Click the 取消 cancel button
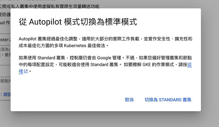This screenshot has width=219, height=127. [129, 100]
